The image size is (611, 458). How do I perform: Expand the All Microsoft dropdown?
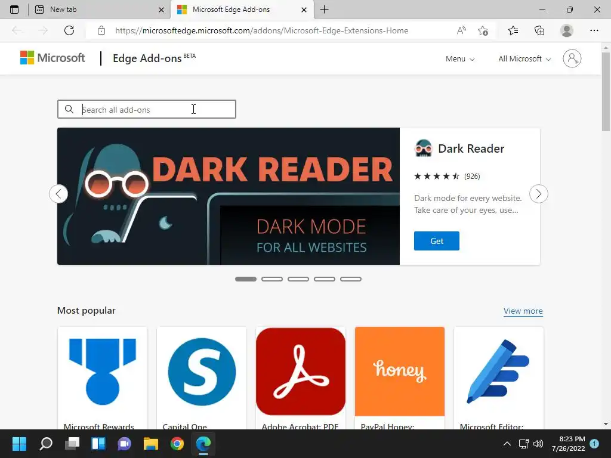click(x=524, y=59)
